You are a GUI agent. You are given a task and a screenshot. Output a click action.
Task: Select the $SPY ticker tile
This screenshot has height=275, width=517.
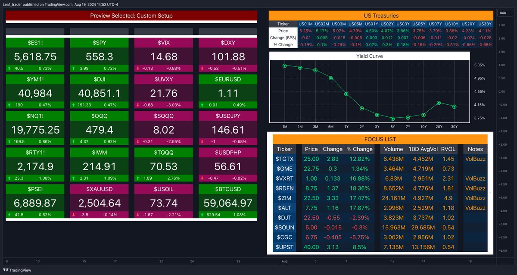click(99, 43)
